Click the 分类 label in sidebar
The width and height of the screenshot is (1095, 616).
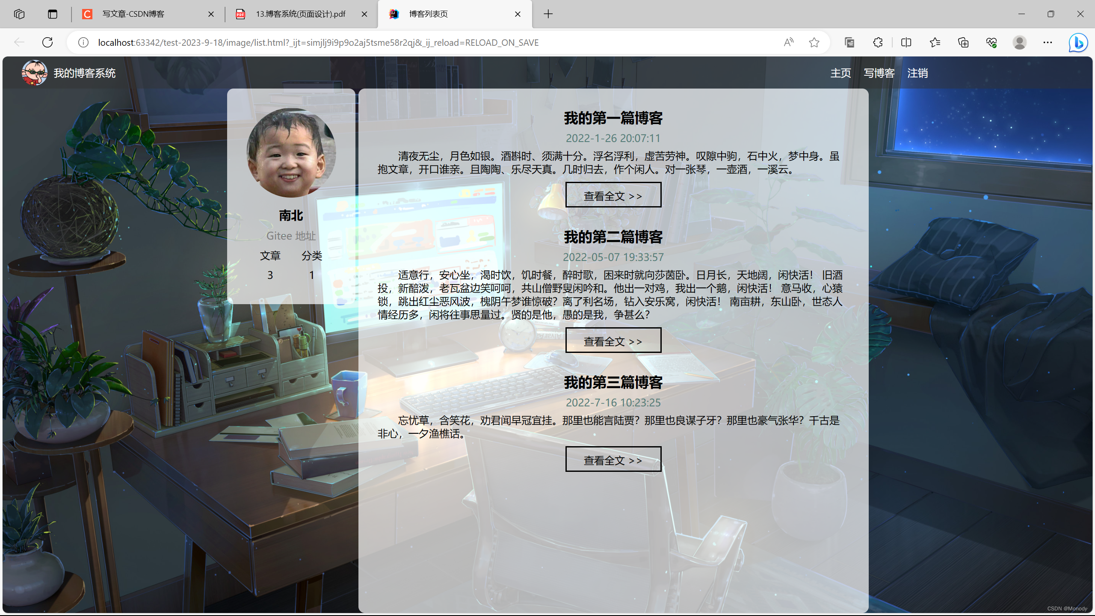(312, 256)
